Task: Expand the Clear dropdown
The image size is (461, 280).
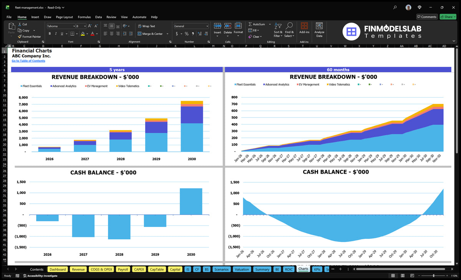Action: [261, 36]
